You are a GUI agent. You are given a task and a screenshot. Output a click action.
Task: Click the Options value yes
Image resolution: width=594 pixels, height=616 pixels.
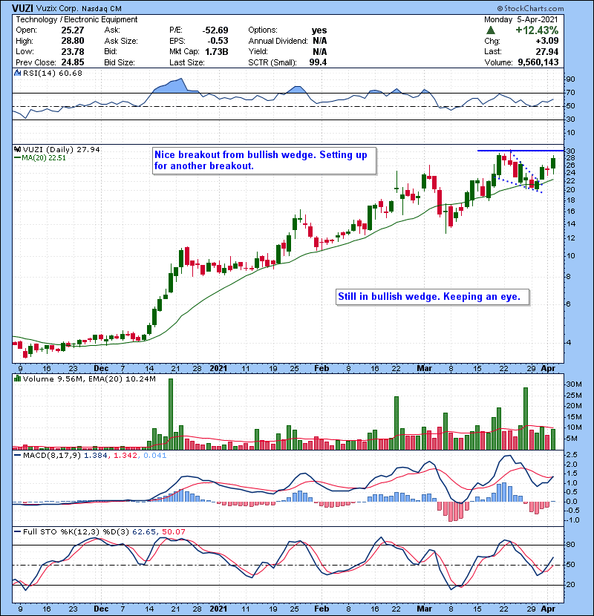(x=319, y=30)
